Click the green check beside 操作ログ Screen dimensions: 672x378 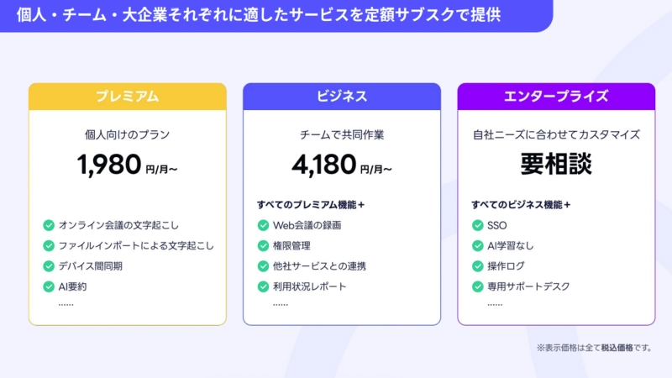[x=477, y=266]
